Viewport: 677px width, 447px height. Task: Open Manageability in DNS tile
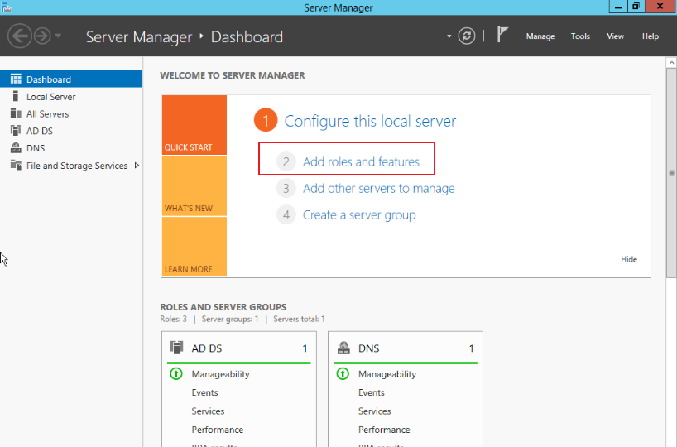click(x=387, y=374)
